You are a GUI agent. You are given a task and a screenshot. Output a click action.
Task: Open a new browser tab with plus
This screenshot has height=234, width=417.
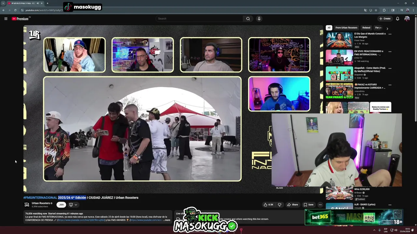point(47,3)
